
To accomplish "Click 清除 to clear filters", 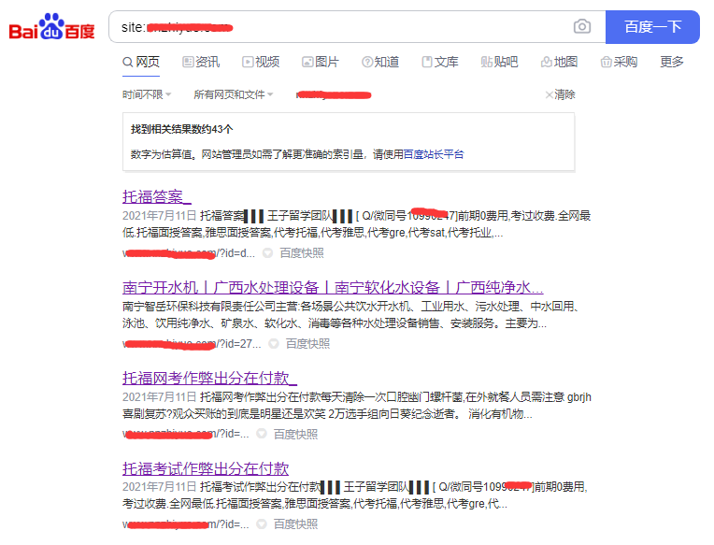I will [560, 94].
